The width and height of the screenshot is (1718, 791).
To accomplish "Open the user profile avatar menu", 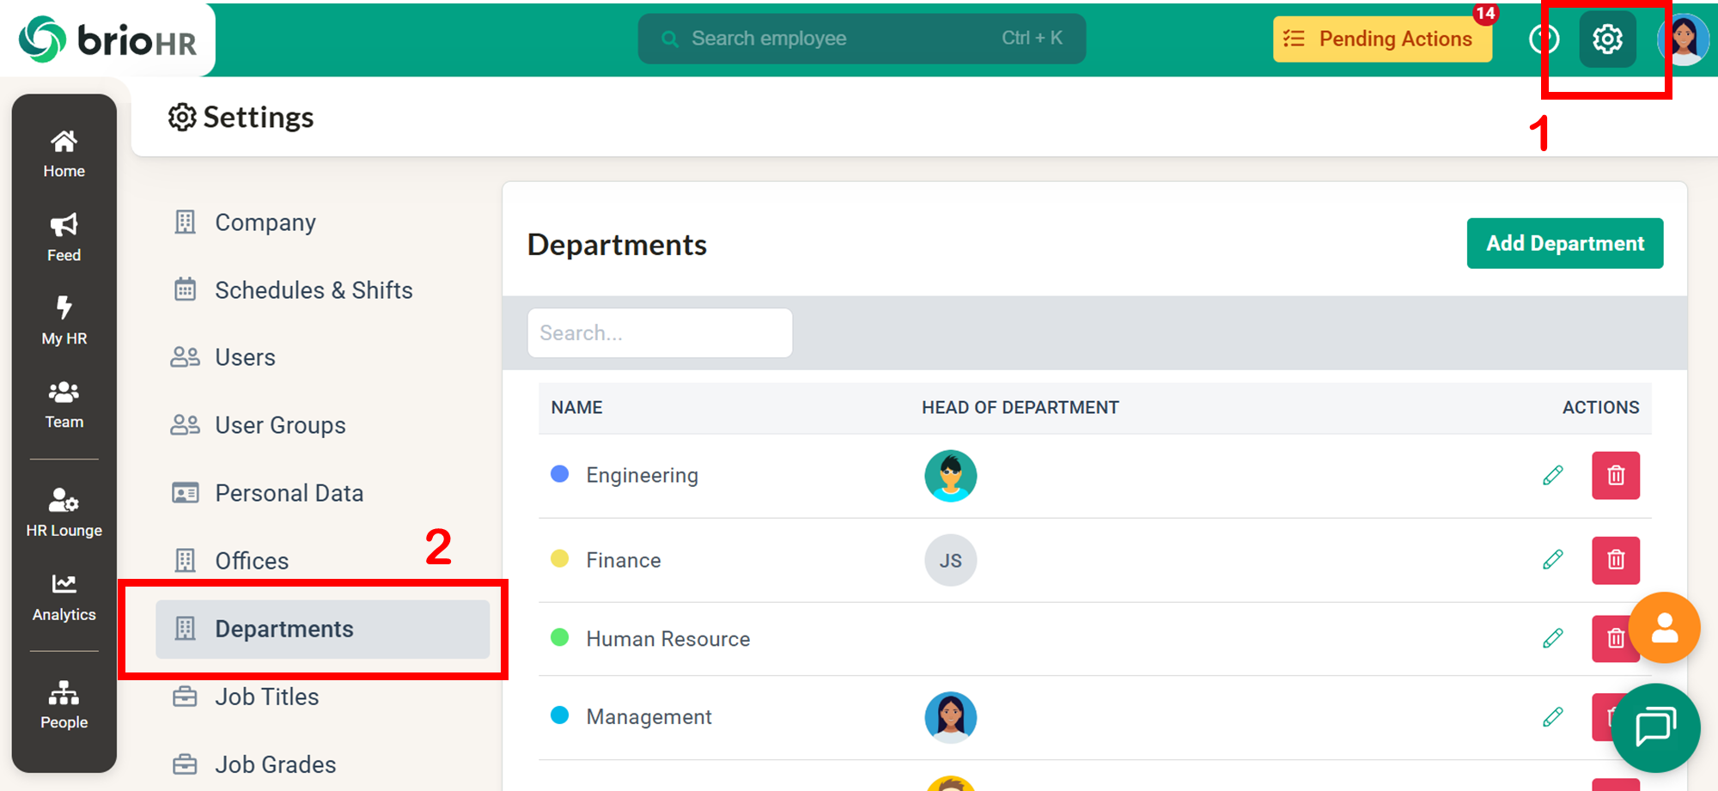I will (1684, 40).
